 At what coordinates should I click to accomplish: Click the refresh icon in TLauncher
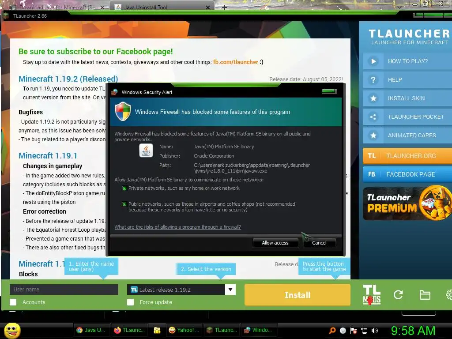tap(398, 294)
